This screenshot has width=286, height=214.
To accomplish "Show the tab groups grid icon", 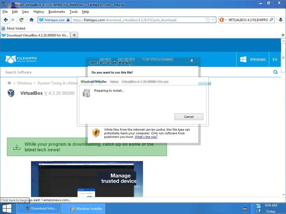I will pos(283,35).
